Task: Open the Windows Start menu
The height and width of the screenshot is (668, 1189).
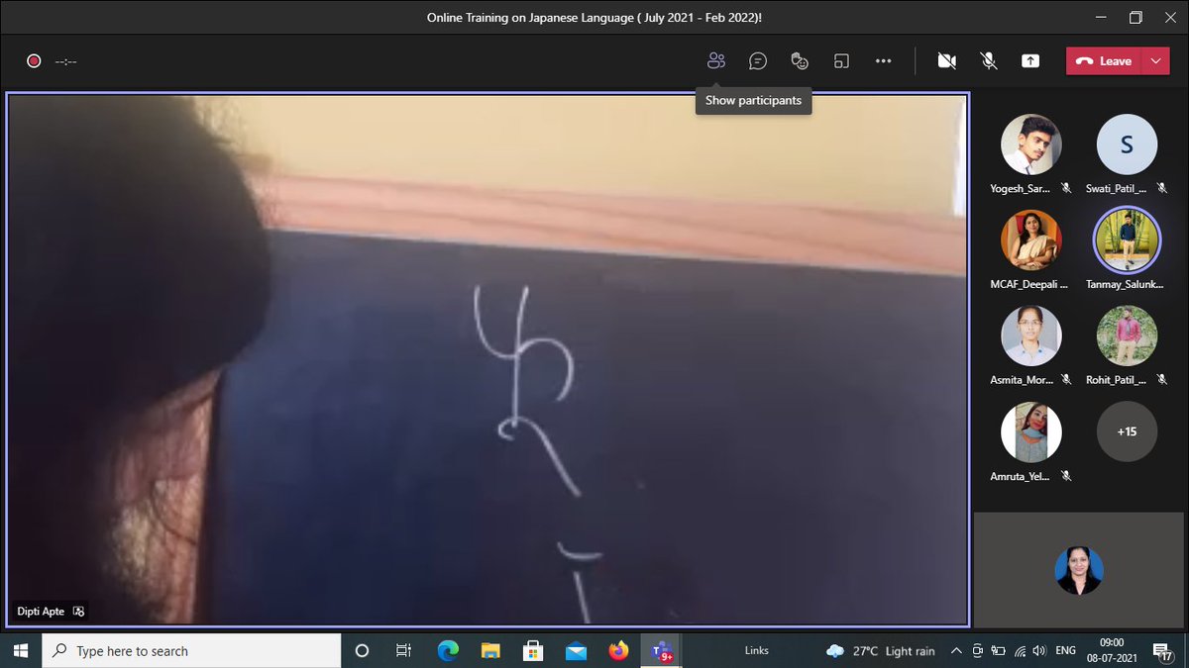Action: pos(20,650)
